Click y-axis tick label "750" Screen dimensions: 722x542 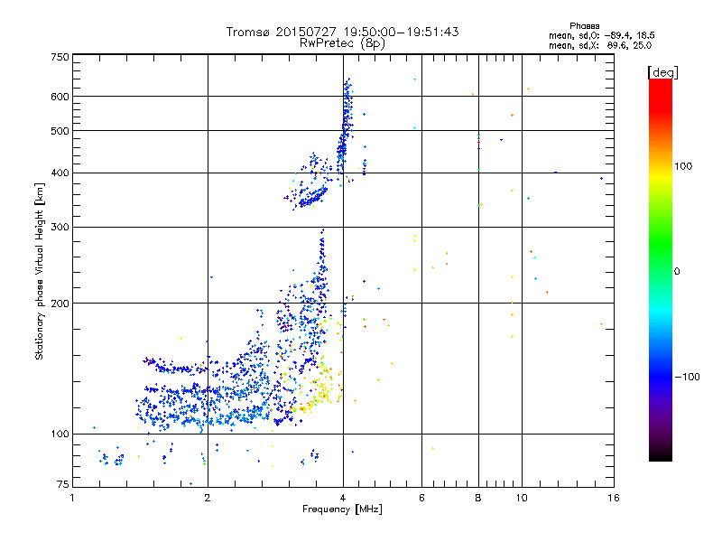[x=60, y=57]
